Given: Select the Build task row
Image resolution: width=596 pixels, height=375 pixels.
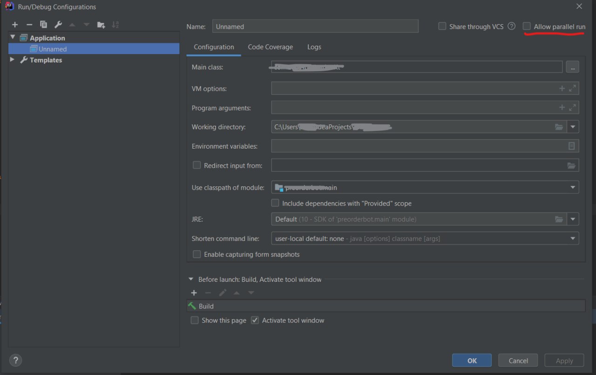Looking at the screenshot, I should (x=386, y=306).
